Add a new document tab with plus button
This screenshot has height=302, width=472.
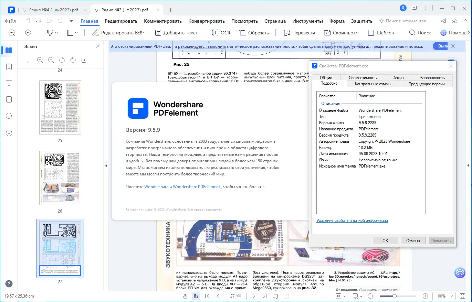[x=170, y=10]
